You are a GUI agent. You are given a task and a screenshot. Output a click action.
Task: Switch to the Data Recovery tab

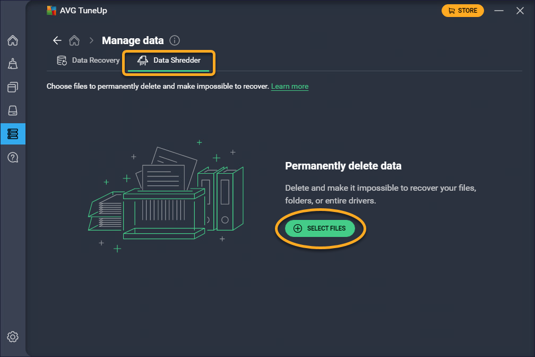(x=89, y=61)
